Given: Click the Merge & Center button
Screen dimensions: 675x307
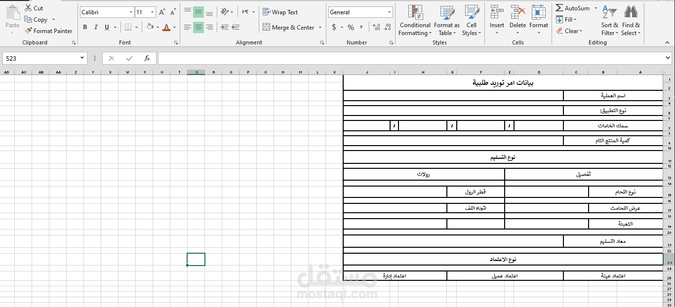Looking at the screenshot, I should [x=288, y=28].
